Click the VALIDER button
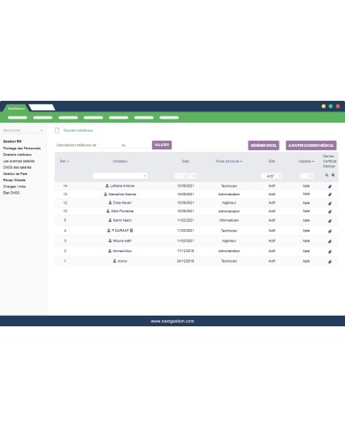Screen dimensions: 345x428 pos(162,145)
